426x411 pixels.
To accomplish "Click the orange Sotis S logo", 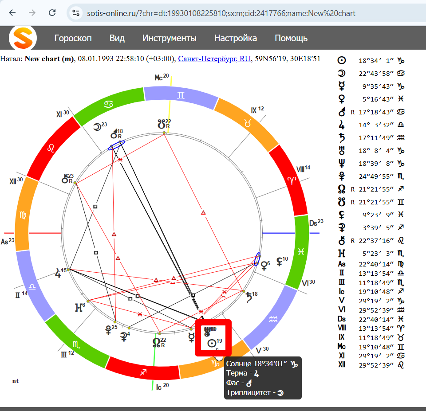I will point(23,38).
